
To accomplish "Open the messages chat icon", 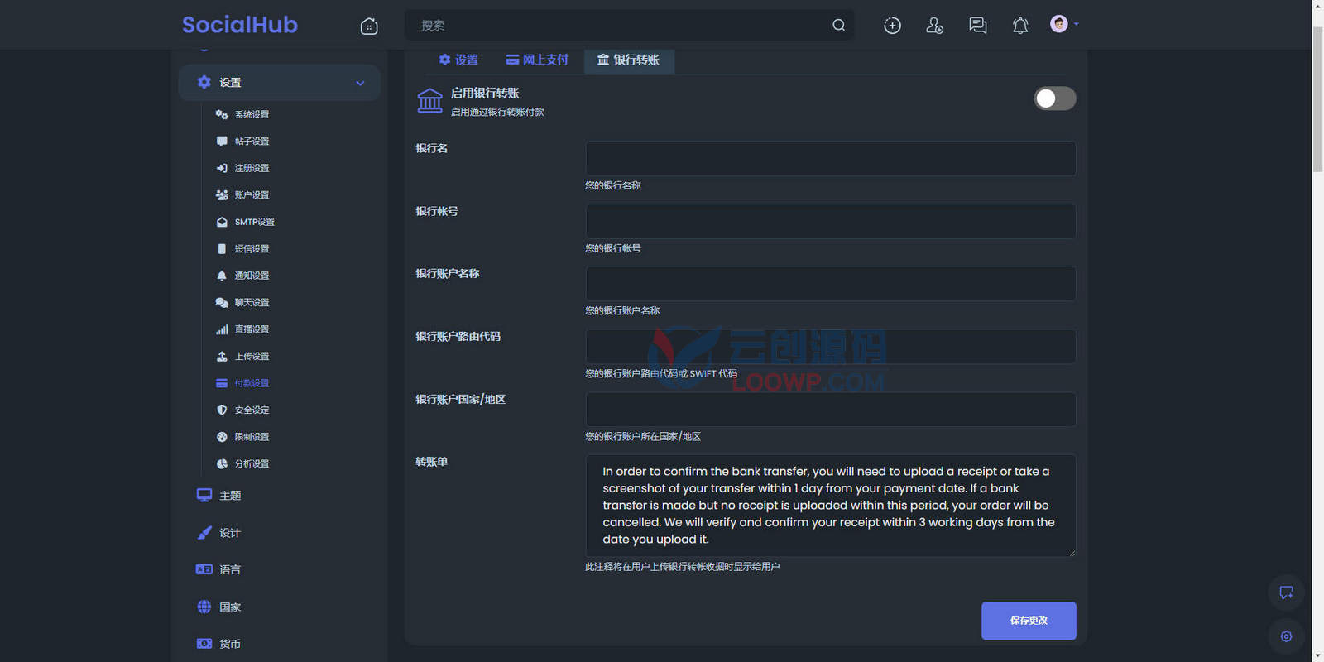I will coord(978,26).
